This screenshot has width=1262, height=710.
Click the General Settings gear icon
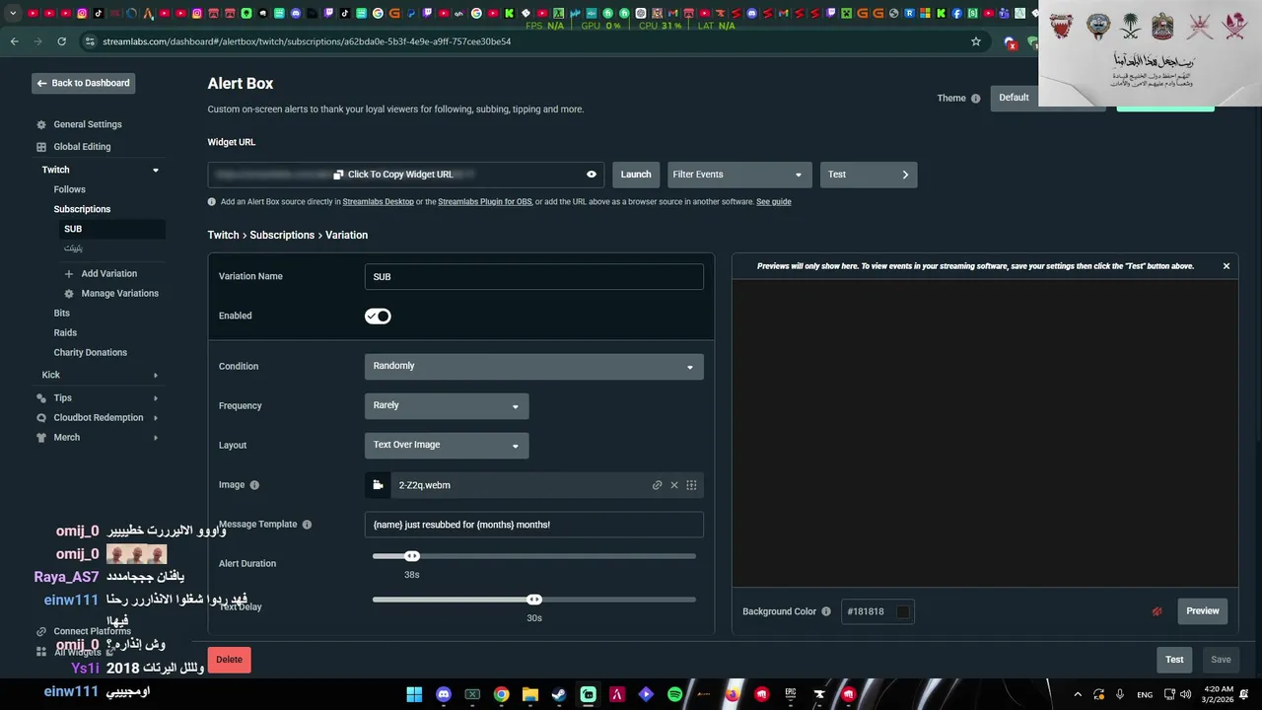click(41, 125)
